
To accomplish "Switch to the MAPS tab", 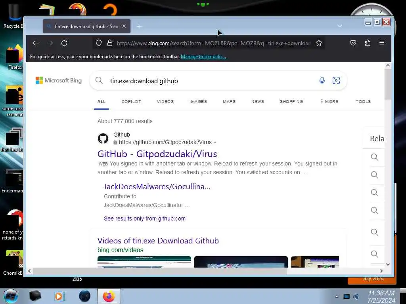I will pyautogui.click(x=229, y=102).
